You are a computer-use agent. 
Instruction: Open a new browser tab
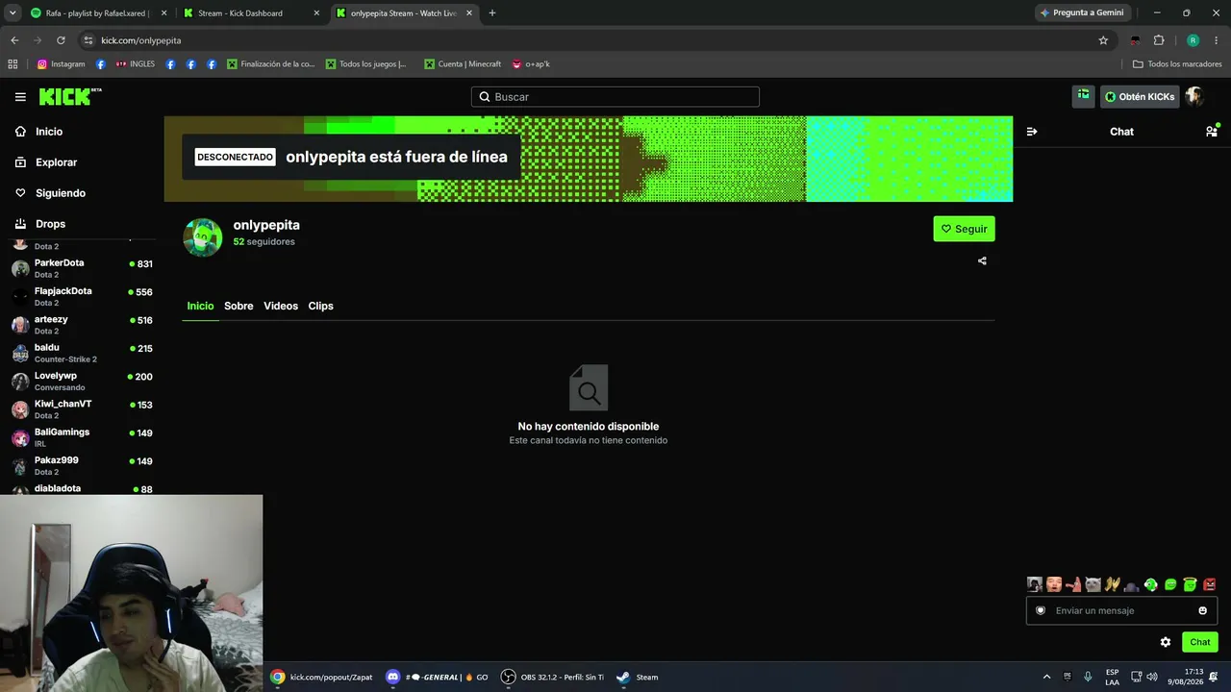[x=492, y=13]
